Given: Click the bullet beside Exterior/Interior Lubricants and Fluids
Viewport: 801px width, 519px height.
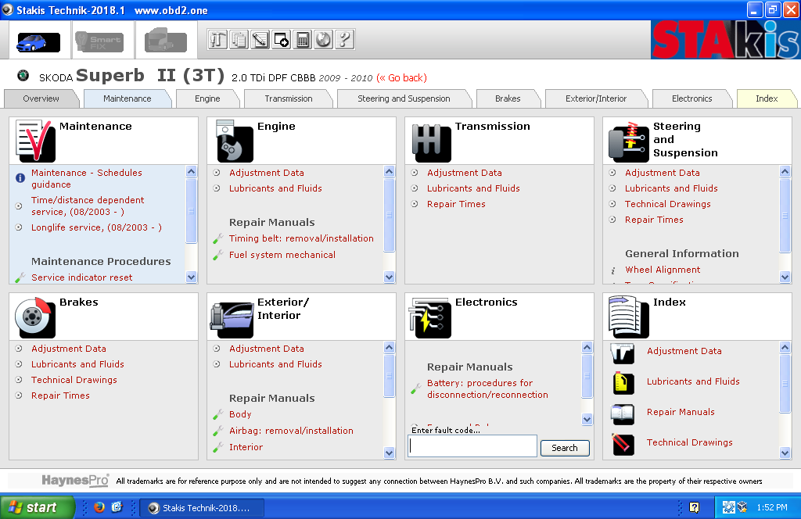Looking at the screenshot, I should [x=217, y=364].
